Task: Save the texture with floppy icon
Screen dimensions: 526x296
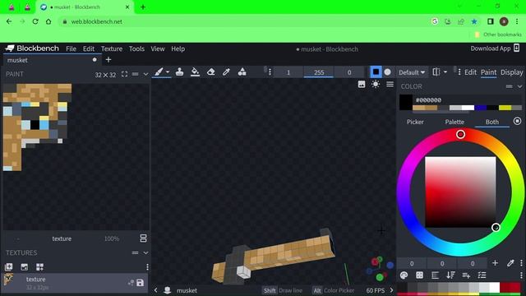Action: 140,283
